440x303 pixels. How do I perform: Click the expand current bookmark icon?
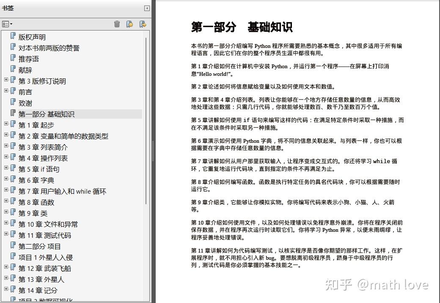142,24
